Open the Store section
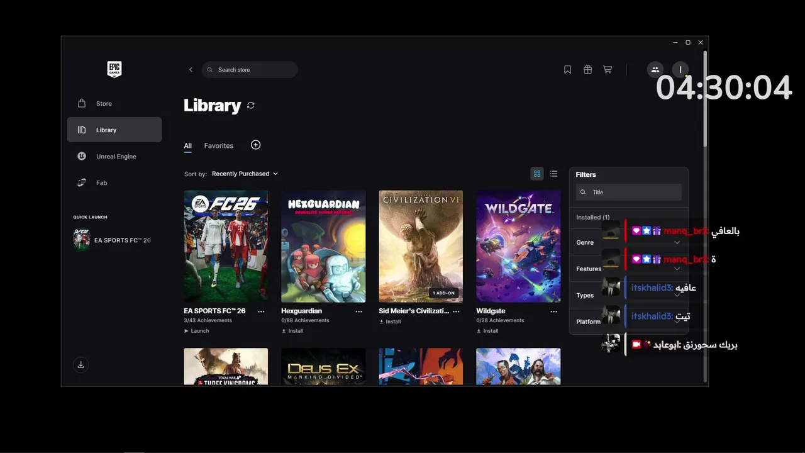The width and height of the screenshot is (805, 453). [x=114, y=103]
